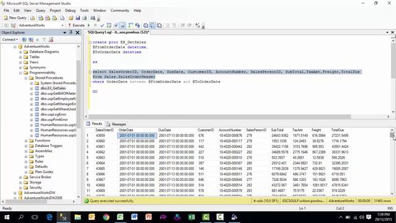Click the Object Explorer filter funnel icon
Screen dimensions: 396x223
[x=44, y=40]
